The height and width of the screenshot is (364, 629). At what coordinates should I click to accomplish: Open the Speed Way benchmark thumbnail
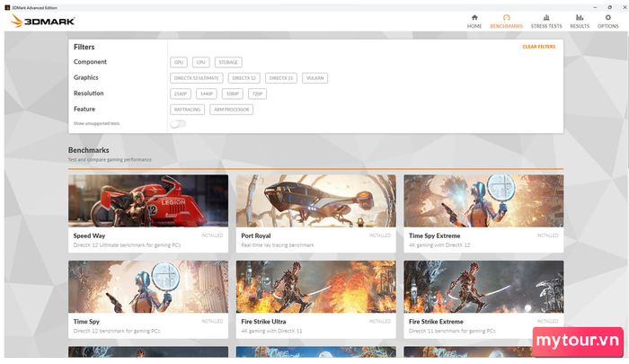pyautogui.click(x=148, y=200)
